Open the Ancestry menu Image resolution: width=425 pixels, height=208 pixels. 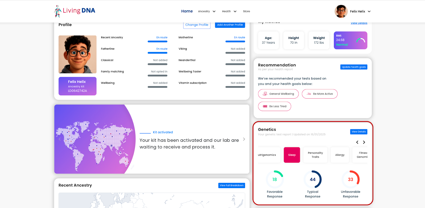click(x=204, y=11)
